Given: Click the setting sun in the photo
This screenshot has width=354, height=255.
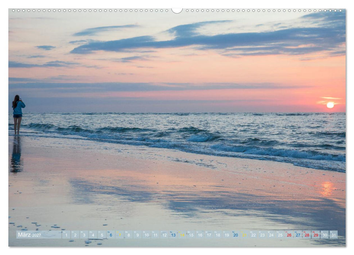Looking at the screenshot, I should click(x=330, y=105).
